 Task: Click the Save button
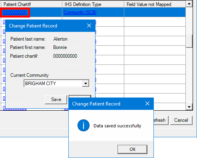56,99
